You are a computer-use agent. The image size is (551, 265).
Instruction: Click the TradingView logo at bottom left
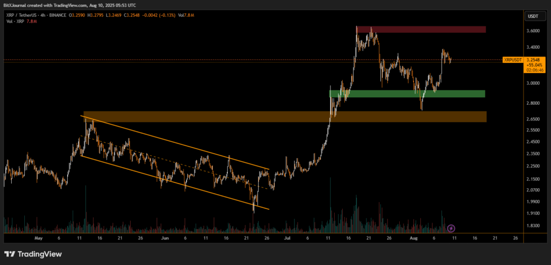tap(33, 254)
